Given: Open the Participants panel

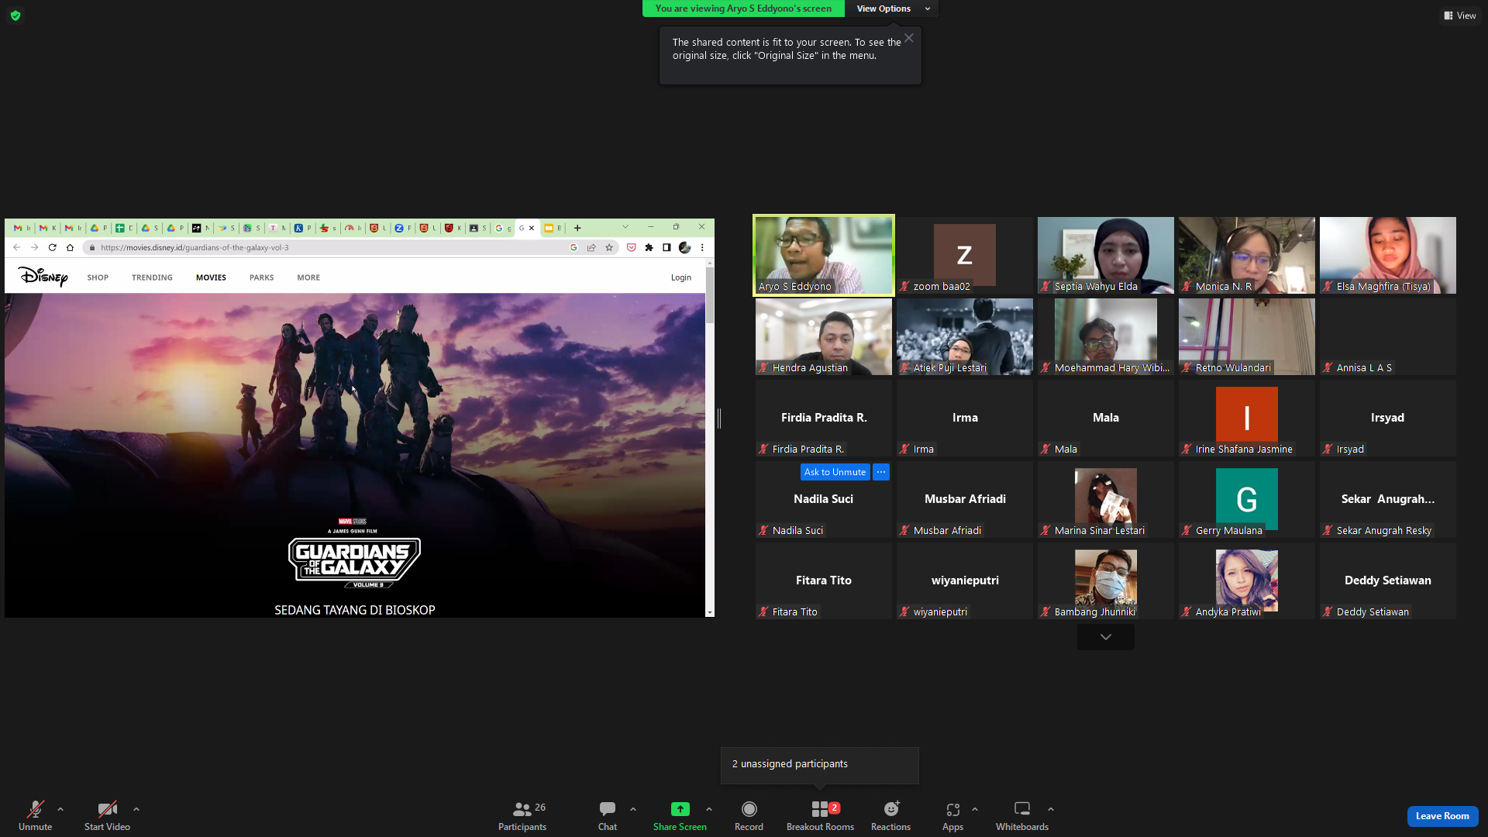Looking at the screenshot, I should pyautogui.click(x=522, y=815).
